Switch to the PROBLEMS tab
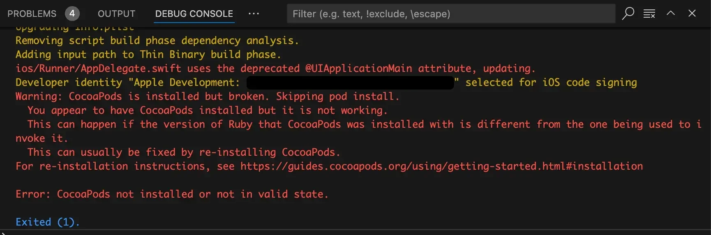This screenshot has width=711, height=235. point(32,14)
